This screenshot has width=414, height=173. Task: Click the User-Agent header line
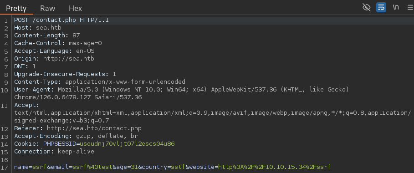pyautogui.click(x=181, y=93)
